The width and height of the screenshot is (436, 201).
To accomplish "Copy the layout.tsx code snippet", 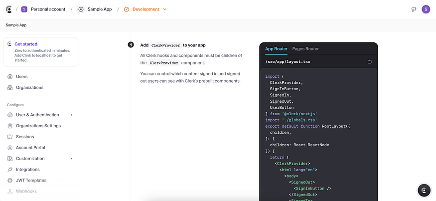I will pyautogui.click(x=370, y=62).
